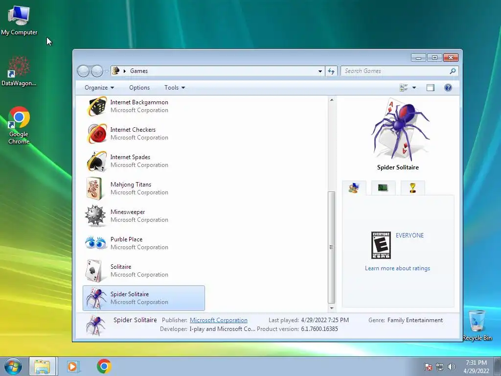The height and width of the screenshot is (376, 501).
Task: Click the scrollbar up arrow in games list
Action: [332, 100]
